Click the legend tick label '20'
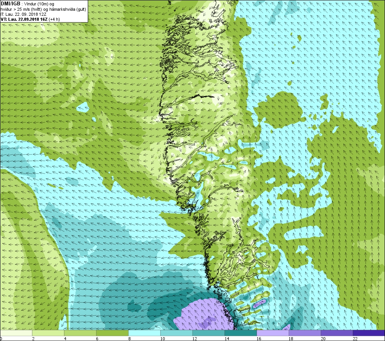Image resolution: width=385 pixels, height=341 pixels. (323, 339)
